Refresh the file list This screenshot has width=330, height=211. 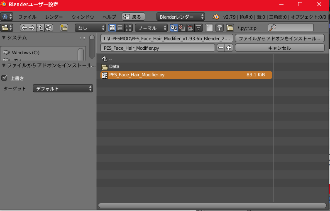pos(49,28)
